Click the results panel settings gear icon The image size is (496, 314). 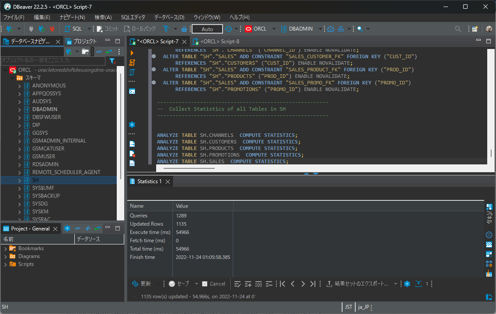click(407, 284)
